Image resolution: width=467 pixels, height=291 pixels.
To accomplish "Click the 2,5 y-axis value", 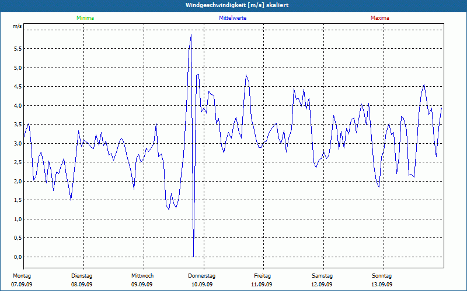I will click(x=18, y=162).
